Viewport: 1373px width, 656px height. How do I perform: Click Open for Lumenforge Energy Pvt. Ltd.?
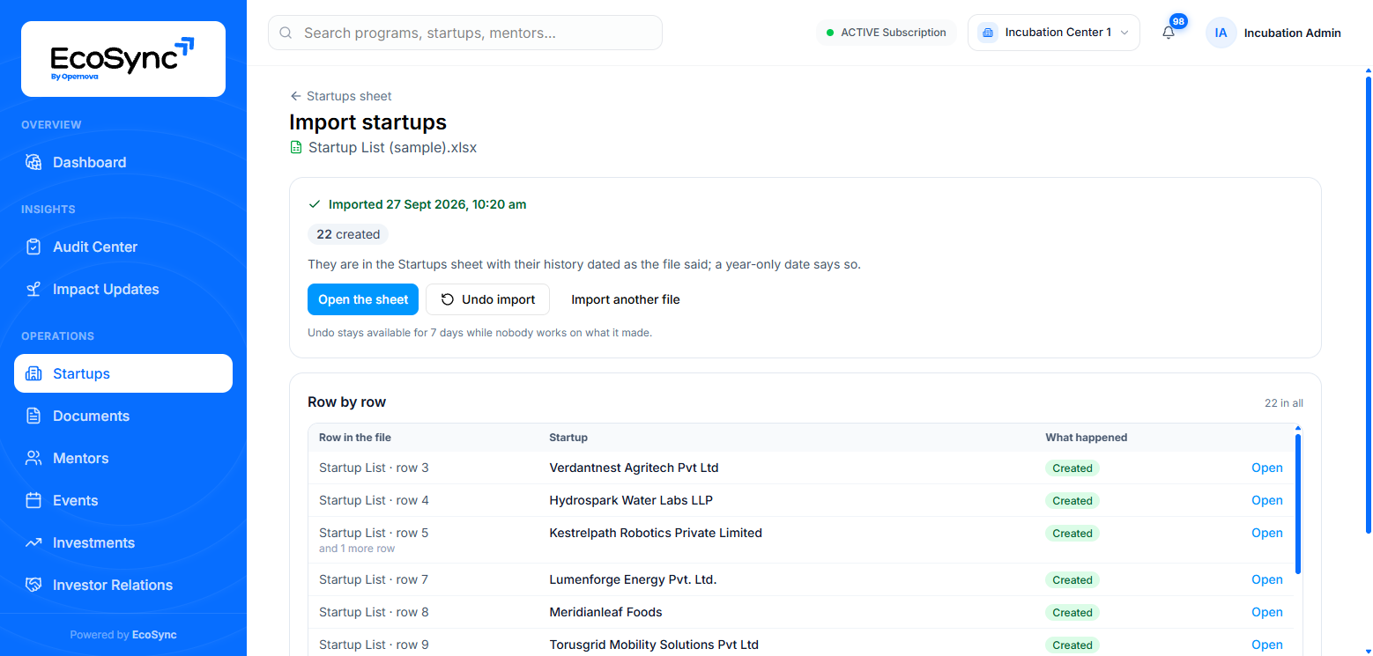pyautogui.click(x=1267, y=579)
